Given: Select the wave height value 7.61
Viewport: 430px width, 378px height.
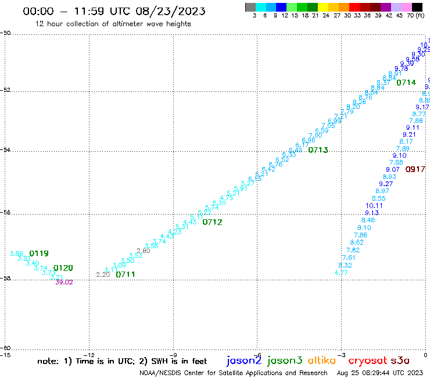Looking at the screenshot, I should 349,258.
